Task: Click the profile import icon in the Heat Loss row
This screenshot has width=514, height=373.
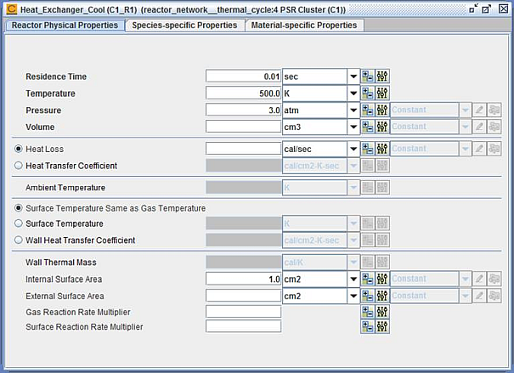Action: (494, 150)
